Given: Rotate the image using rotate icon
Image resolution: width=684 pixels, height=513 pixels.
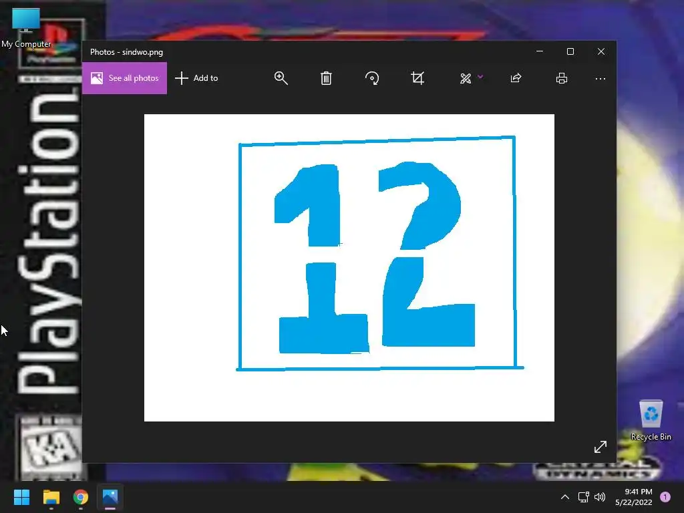Looking at the screenshot, I should (x=371, y=78).
